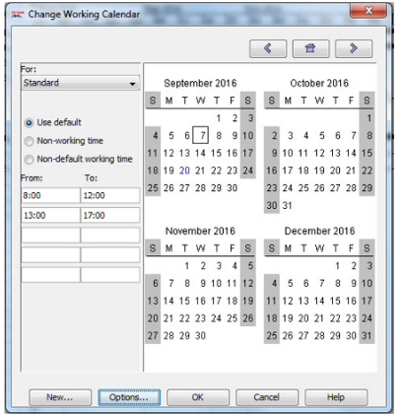Close the Change Working Calendar dialog

pos(368,11)
